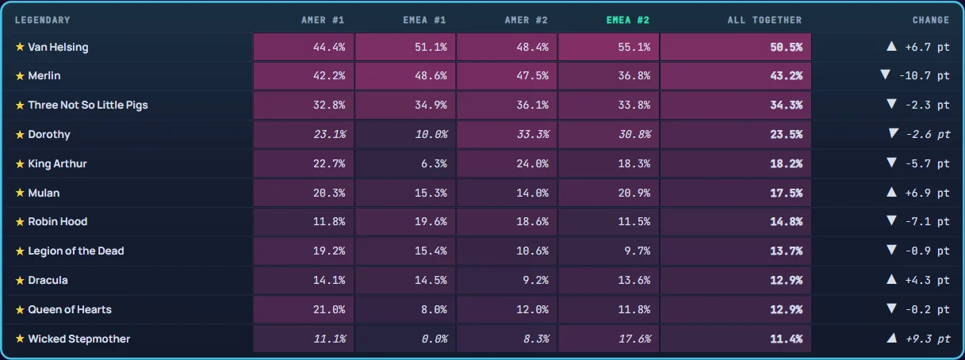The image size is (965, 360).
Task: Click the star icon beside Dracula
Action: (x=21, y=281)
